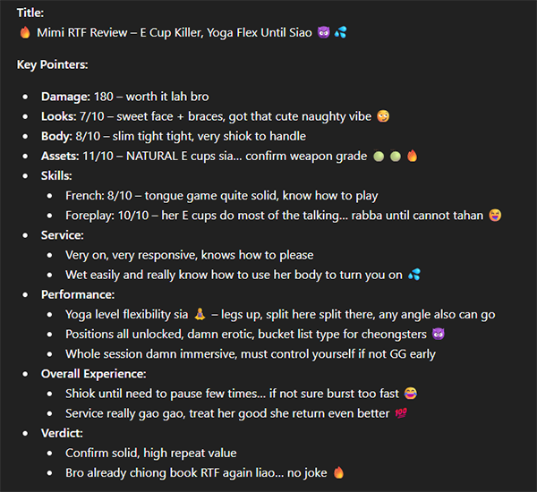Click the laughing-crying emoji under Overall Experience
Screen dimensions: 537x492
(411, 394)
